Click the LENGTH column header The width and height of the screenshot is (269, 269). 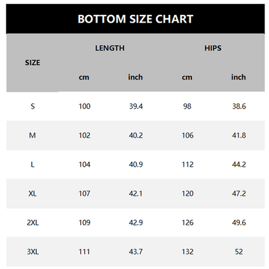pos(110,48)
